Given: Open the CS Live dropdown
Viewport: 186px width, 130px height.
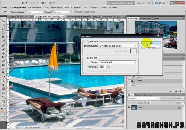Looking at the screenshot, I should (x=161, y=3).
